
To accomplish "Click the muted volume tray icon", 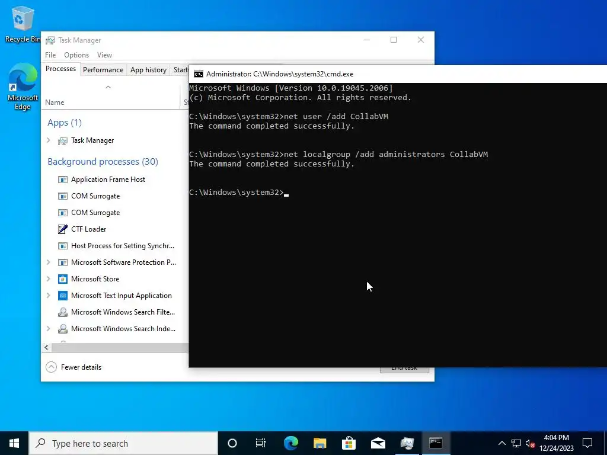I will point(531,443).
